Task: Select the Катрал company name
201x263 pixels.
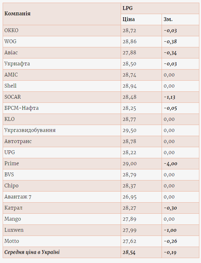Action: pos(13,208)
